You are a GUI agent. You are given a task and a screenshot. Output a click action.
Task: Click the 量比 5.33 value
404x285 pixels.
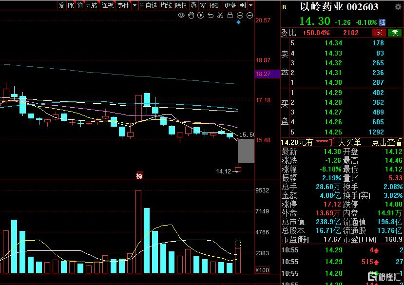pos(395,178)
